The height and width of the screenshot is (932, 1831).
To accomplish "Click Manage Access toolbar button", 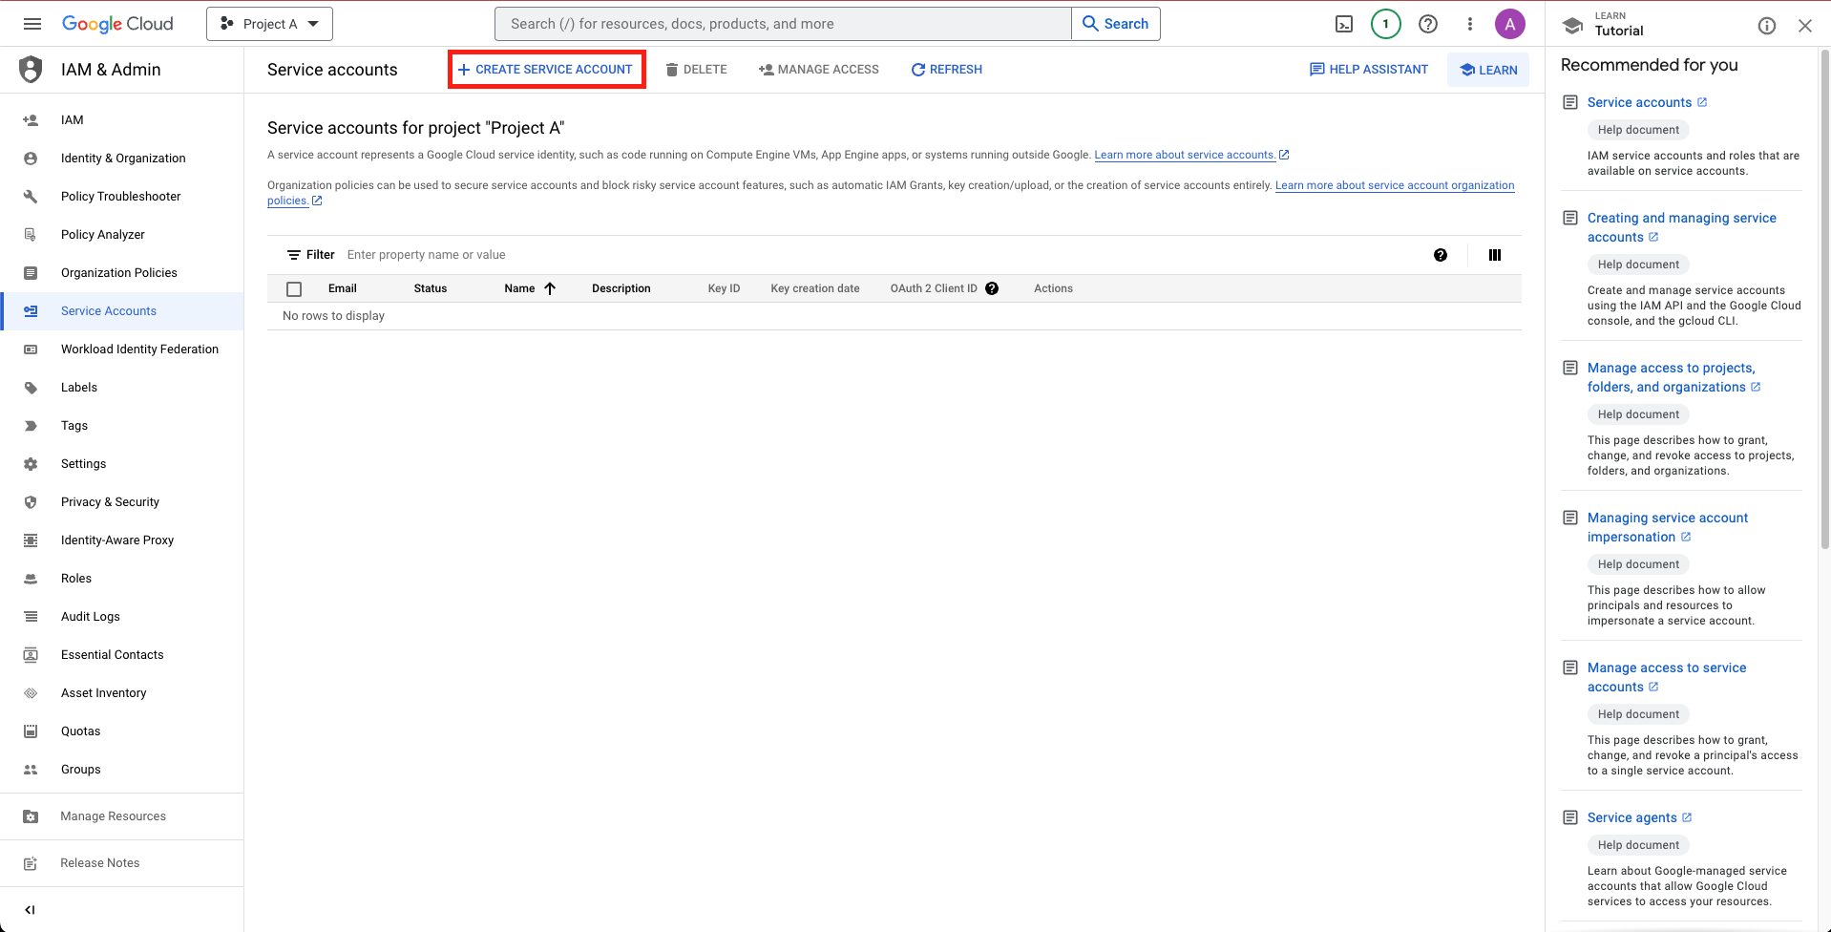I will coord(819,70).
